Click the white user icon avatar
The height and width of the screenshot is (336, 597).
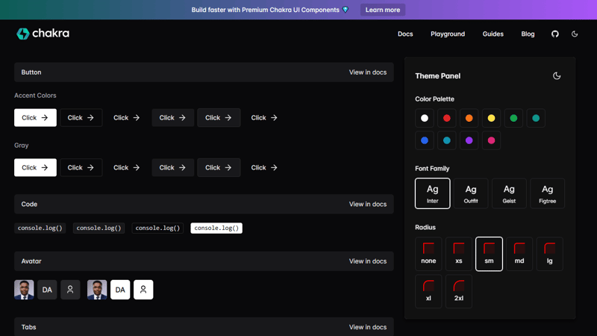pos(143,290)
